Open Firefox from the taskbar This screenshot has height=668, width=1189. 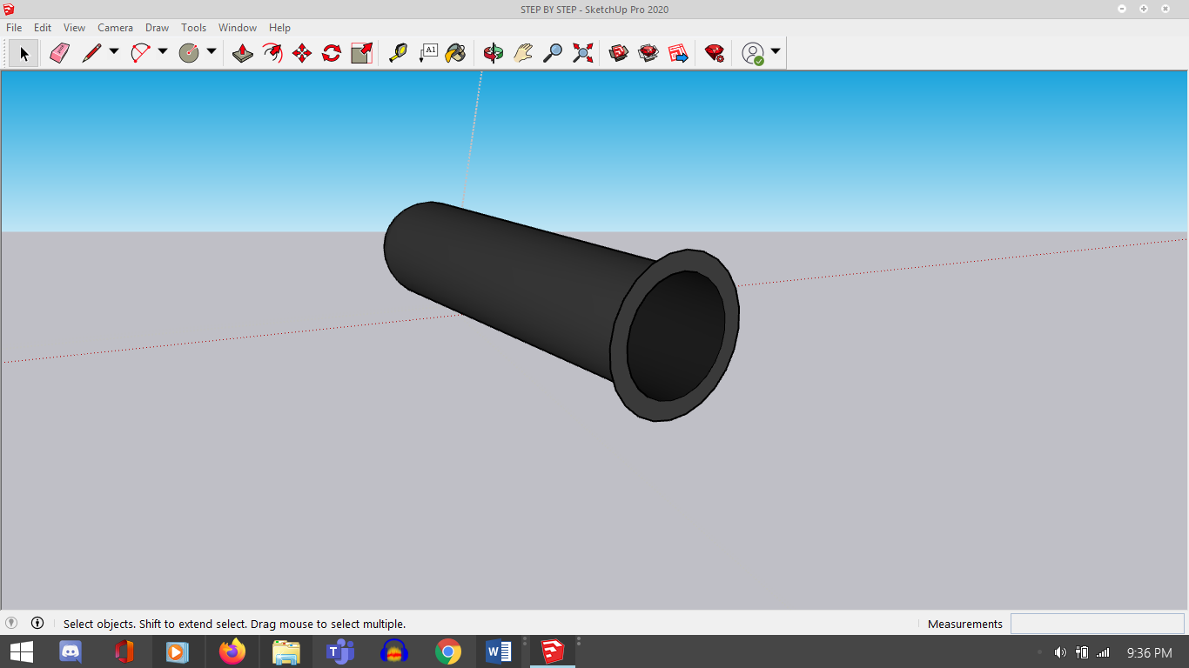point(232,651)
